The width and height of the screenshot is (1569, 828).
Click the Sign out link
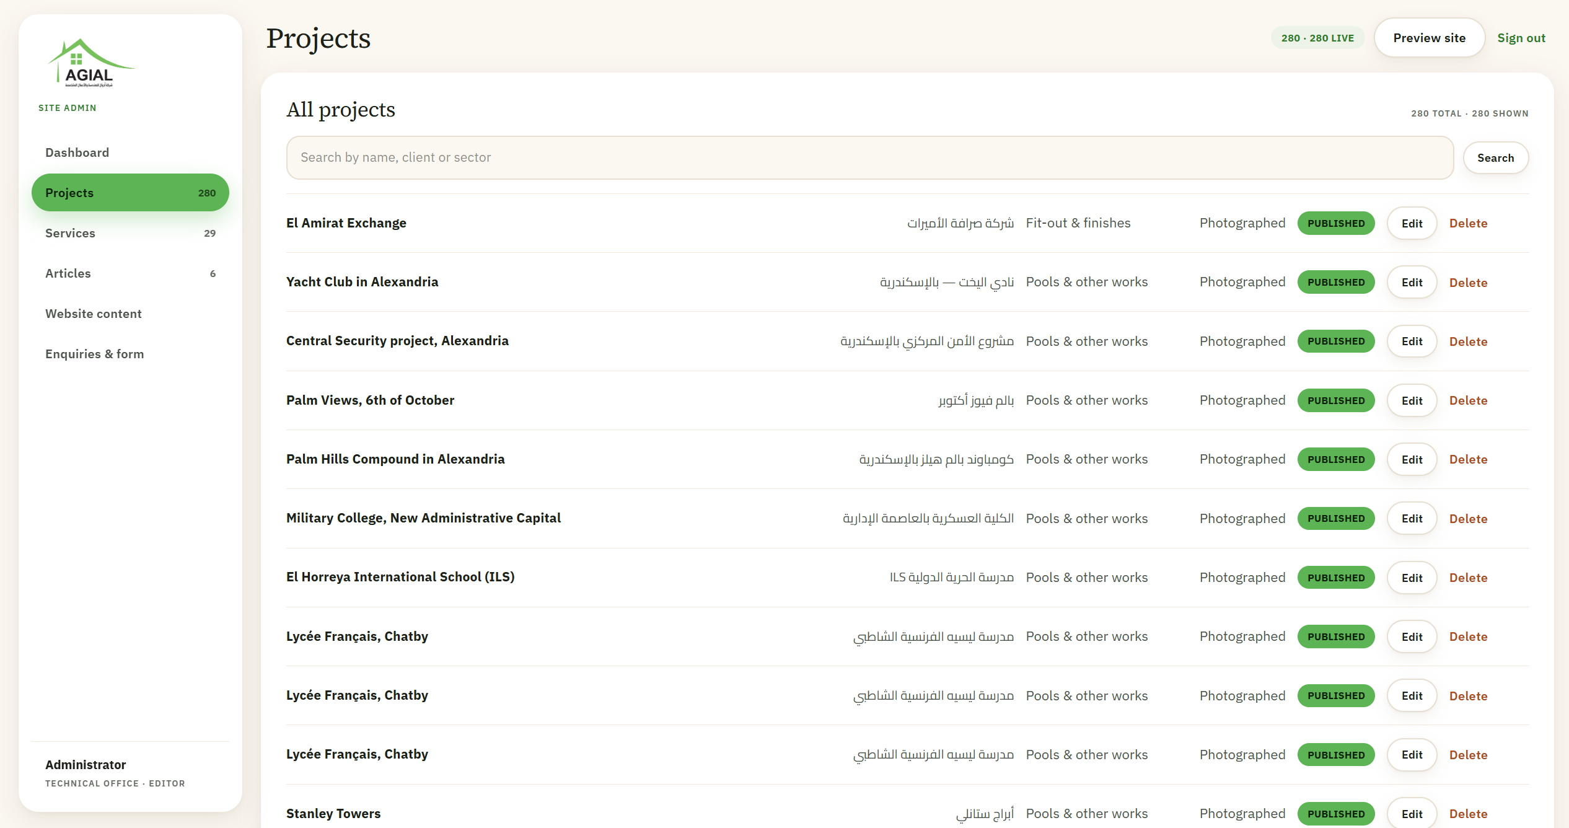tap(1521, 38)
